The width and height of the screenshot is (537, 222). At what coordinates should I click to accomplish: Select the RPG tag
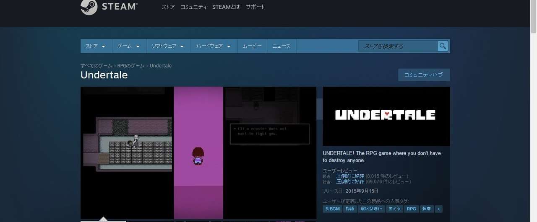click(412, 209)
